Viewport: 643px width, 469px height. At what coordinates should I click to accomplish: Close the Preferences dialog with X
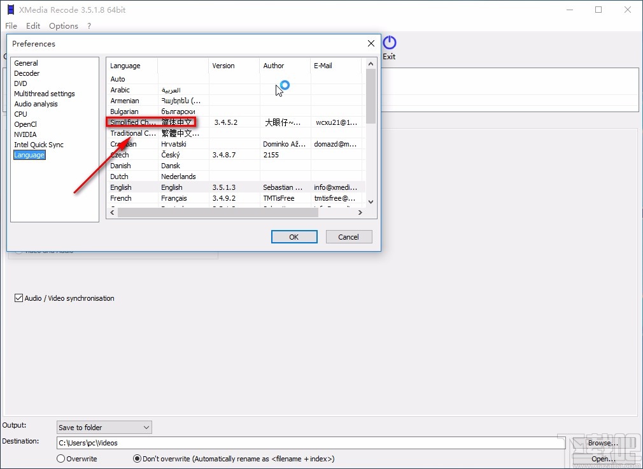click(x=371, y=43)
